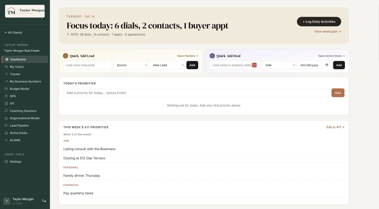This screenshot has height=209, width=379.
Task: Click the purple plus circle on Quick Add Deal
Action: click(212, 56)
